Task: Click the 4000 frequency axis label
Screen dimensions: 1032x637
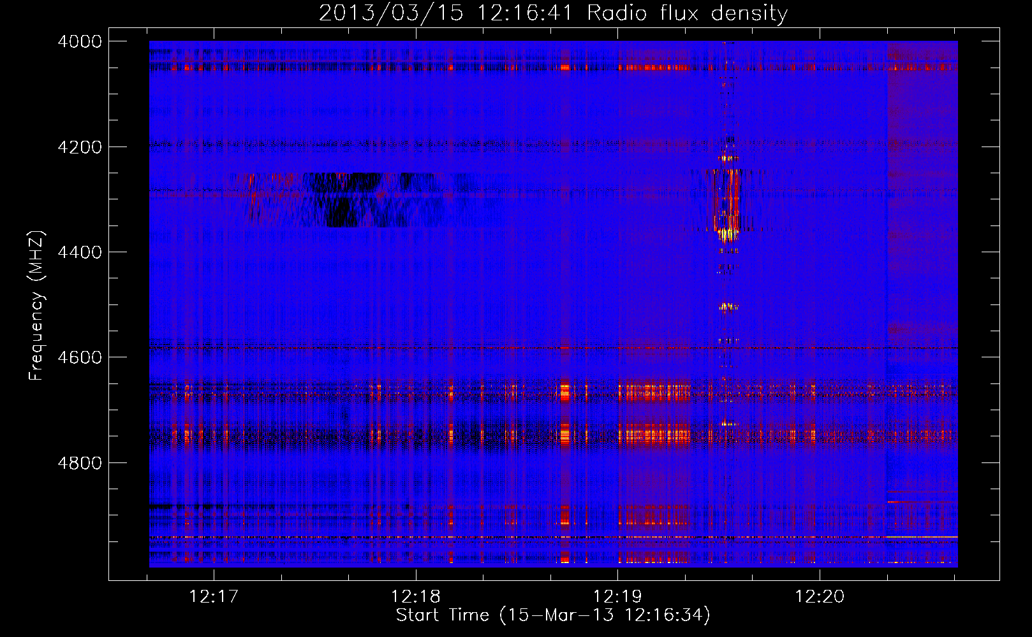Action: (x=80, y=41)
